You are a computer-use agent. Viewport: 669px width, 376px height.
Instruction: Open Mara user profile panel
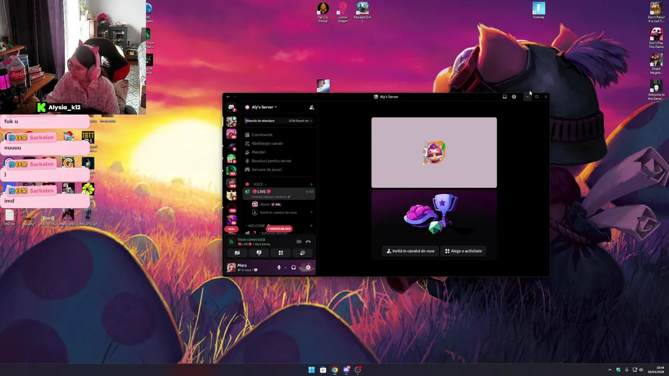(x=248, y=267)
